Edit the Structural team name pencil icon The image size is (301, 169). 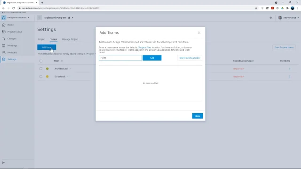[x=68, y=77]
